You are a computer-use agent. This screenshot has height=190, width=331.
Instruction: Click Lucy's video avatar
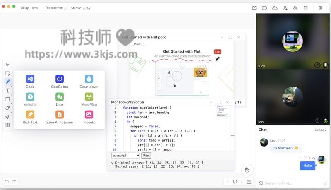tap(293, 41)
